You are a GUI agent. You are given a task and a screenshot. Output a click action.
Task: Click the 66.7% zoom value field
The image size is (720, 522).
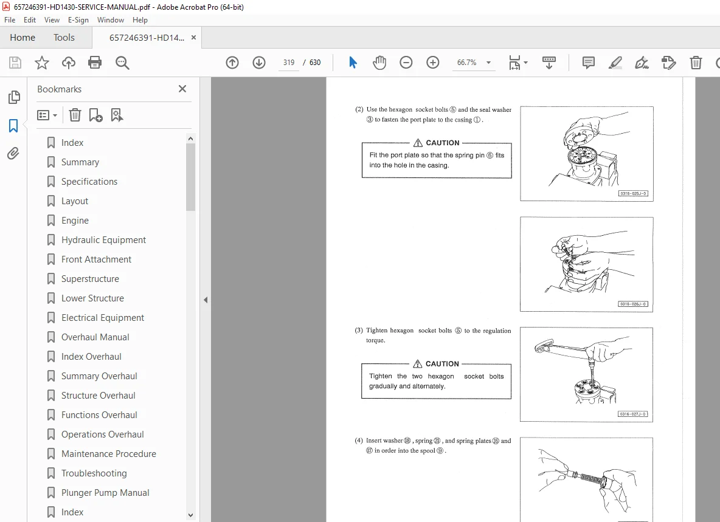click(x=466, y=63)
